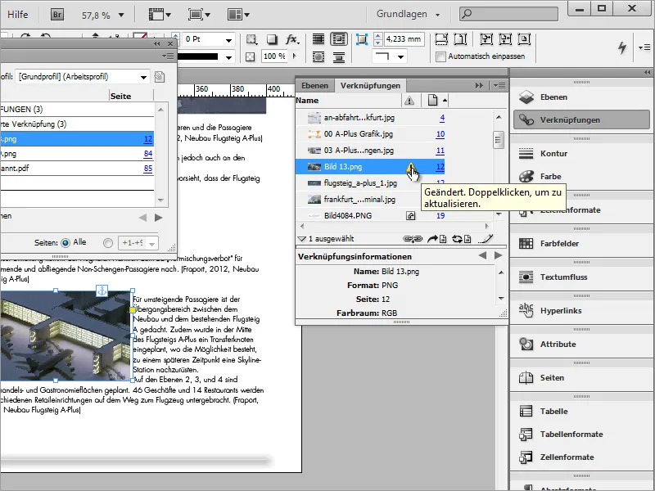Click the edit original pencil icon
655x491 pixels.
coord(486,239)
